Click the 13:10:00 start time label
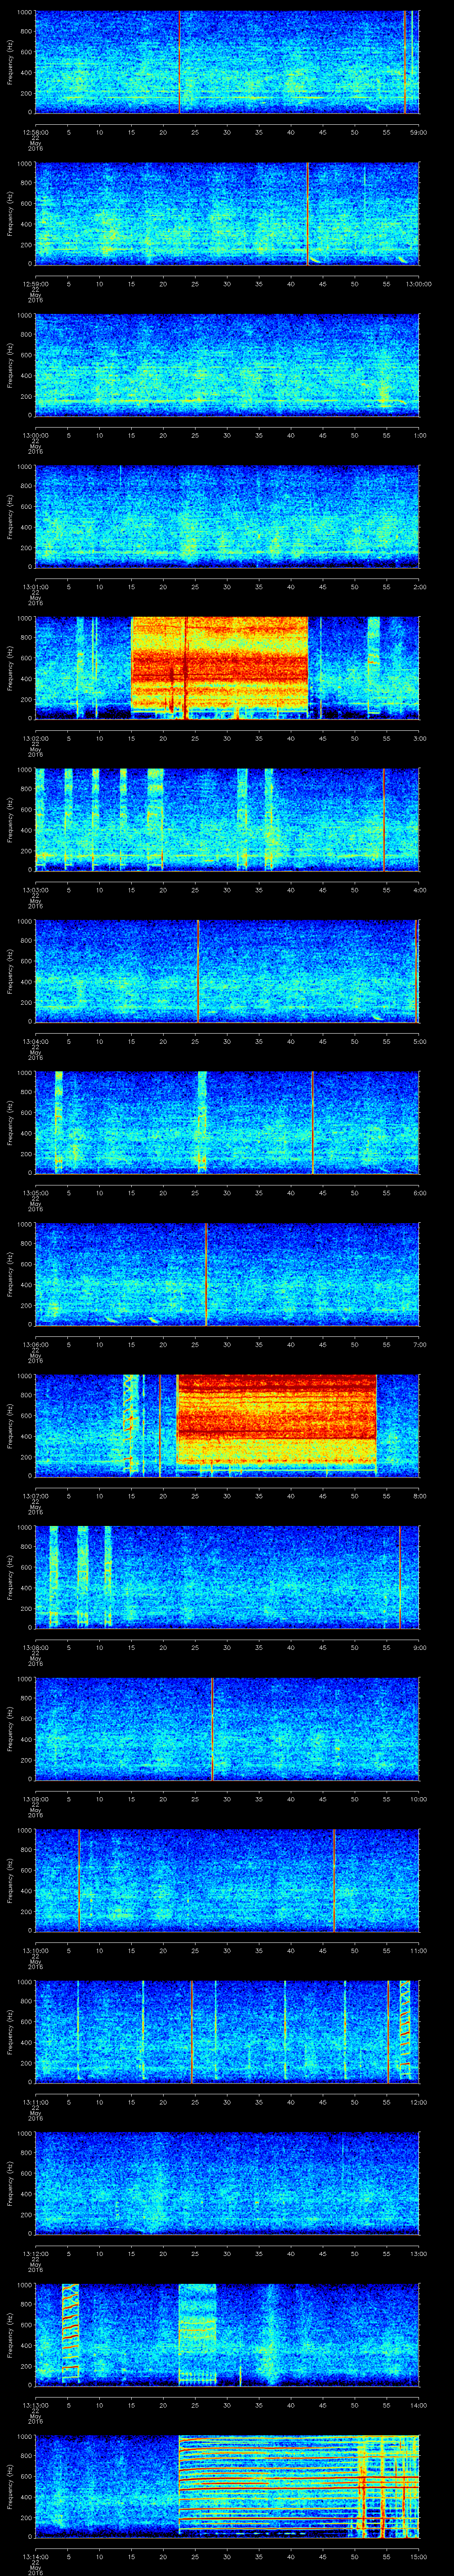The height and width of the screenshot is (2576, 454). coord(35,1950)
